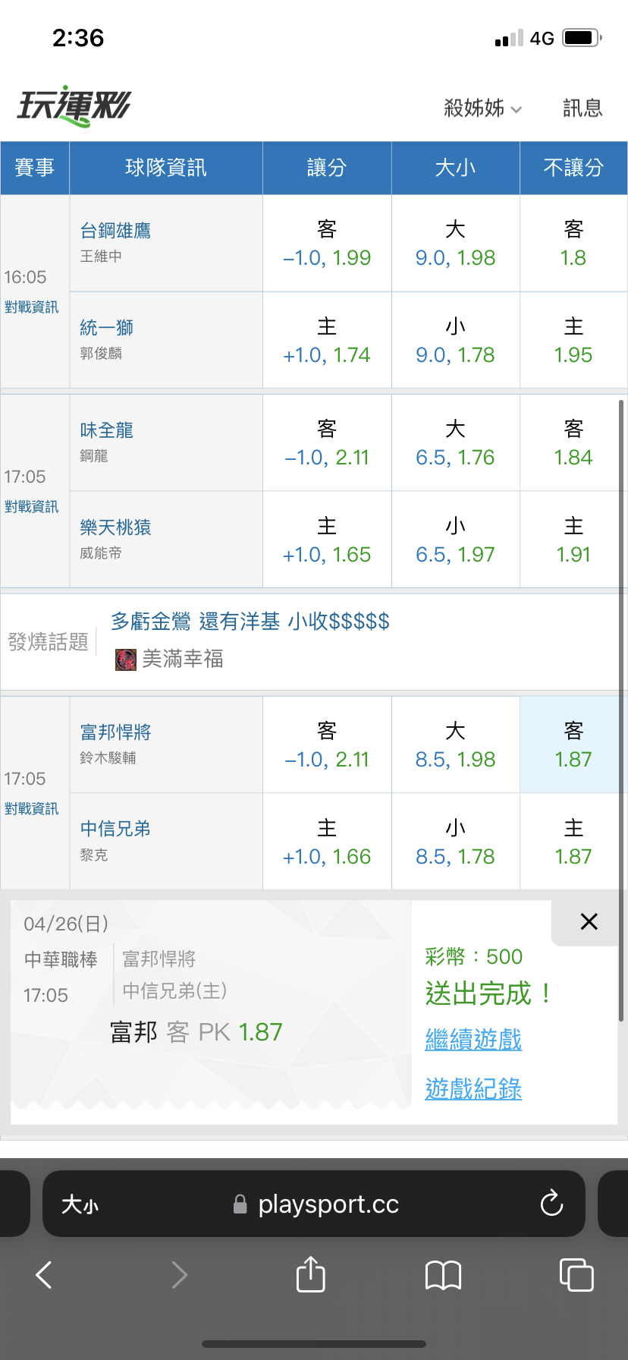Open Safari bookmarks book icon
628x1360 pixels.
pyautogui.click(x=444, y=1275)
